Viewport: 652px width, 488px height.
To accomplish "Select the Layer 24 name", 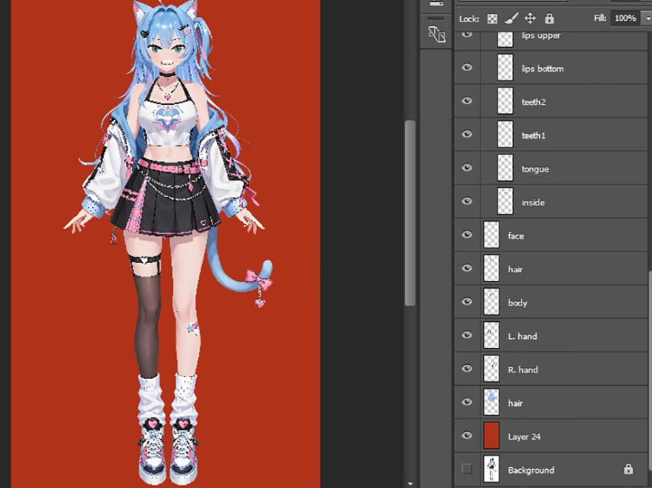I will tap(524, 437).
